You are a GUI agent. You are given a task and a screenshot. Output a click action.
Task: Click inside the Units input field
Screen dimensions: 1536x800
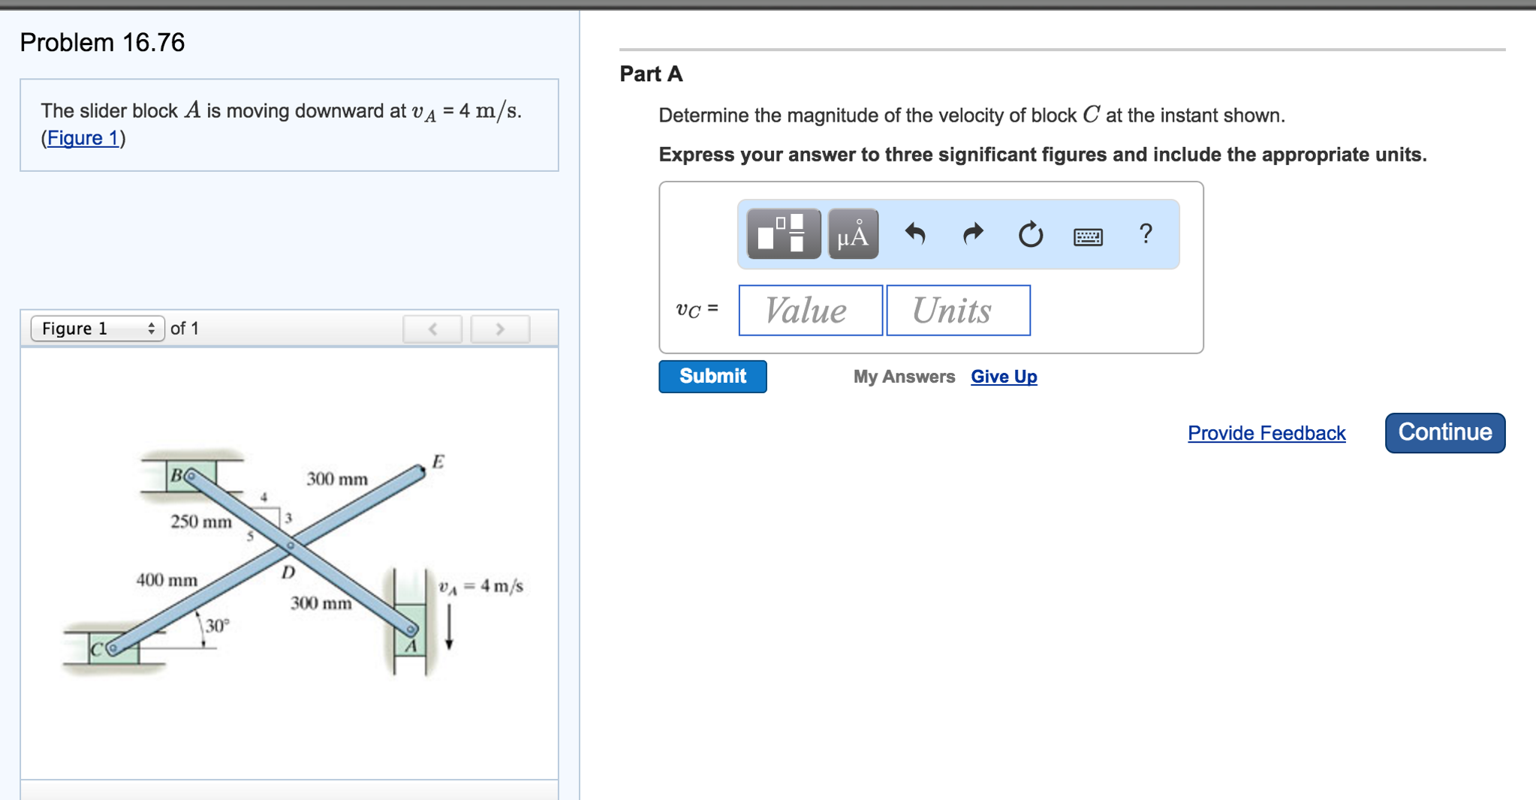957,310
